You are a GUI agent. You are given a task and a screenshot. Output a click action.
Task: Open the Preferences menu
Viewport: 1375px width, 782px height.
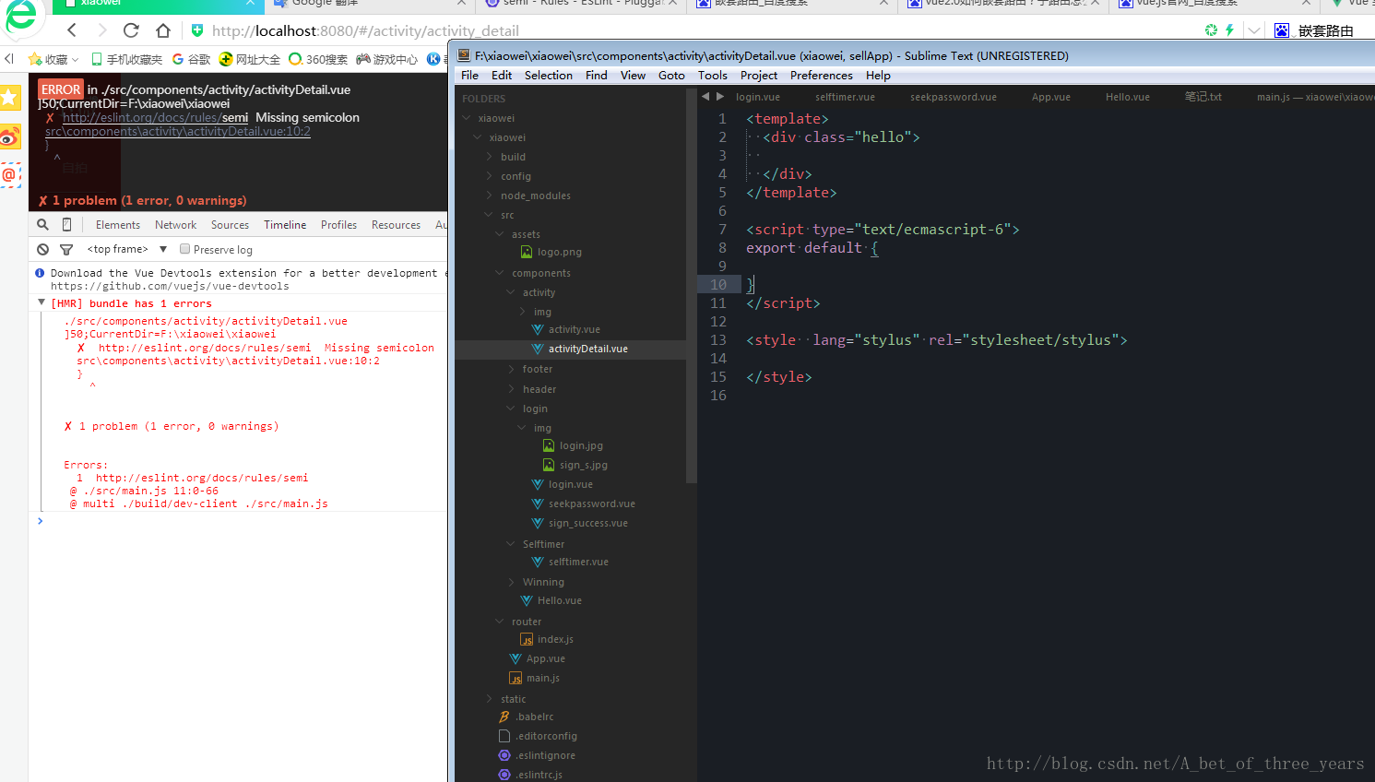pos(821,75)
